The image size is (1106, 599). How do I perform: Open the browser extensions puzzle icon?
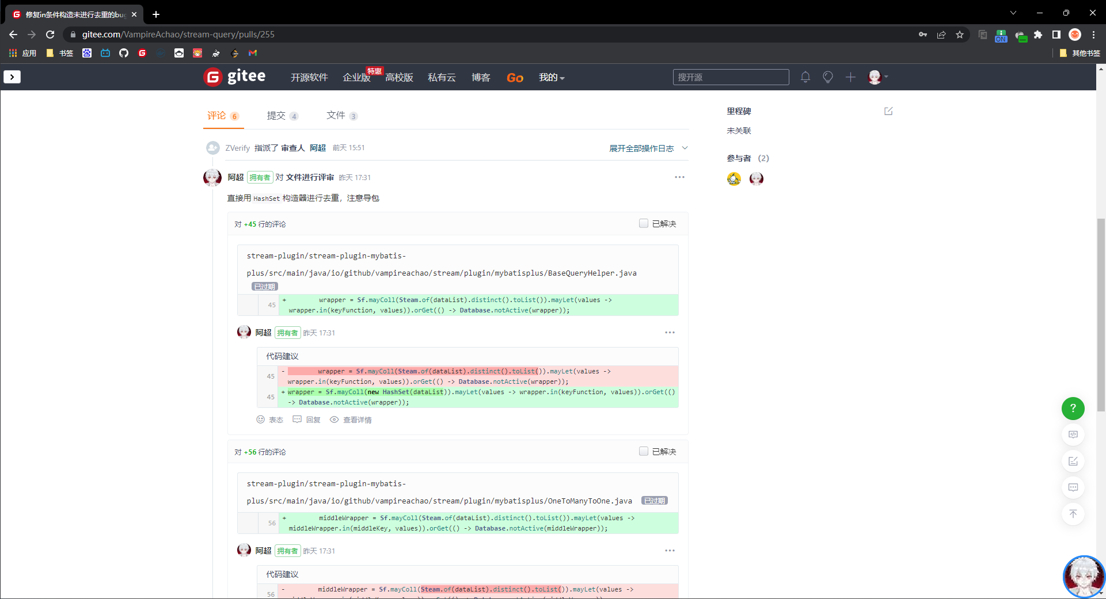point(1038,35)
